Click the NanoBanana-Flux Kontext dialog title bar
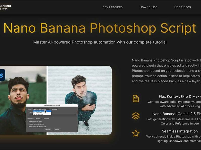201x150 pixels. coord(52,105)
